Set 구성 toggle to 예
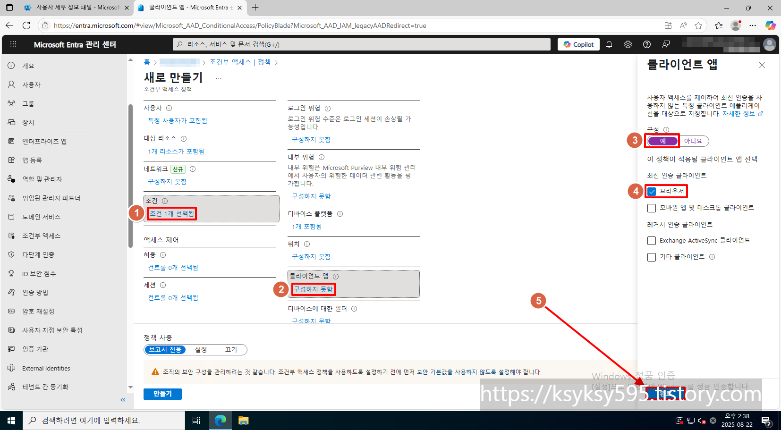781x430 pixels. [662, 141]
